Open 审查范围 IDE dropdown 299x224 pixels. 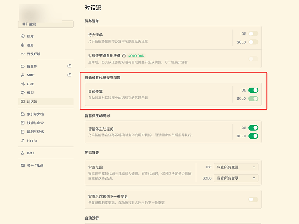(x=236, y=167)
